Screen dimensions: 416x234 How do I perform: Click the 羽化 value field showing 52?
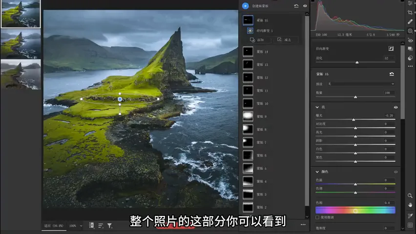[x=389, y=58]
